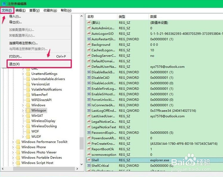The width and height of the screenshot is (223, 177).
Task: Select the WirelessDisplay key
Action: pos(43,121)
